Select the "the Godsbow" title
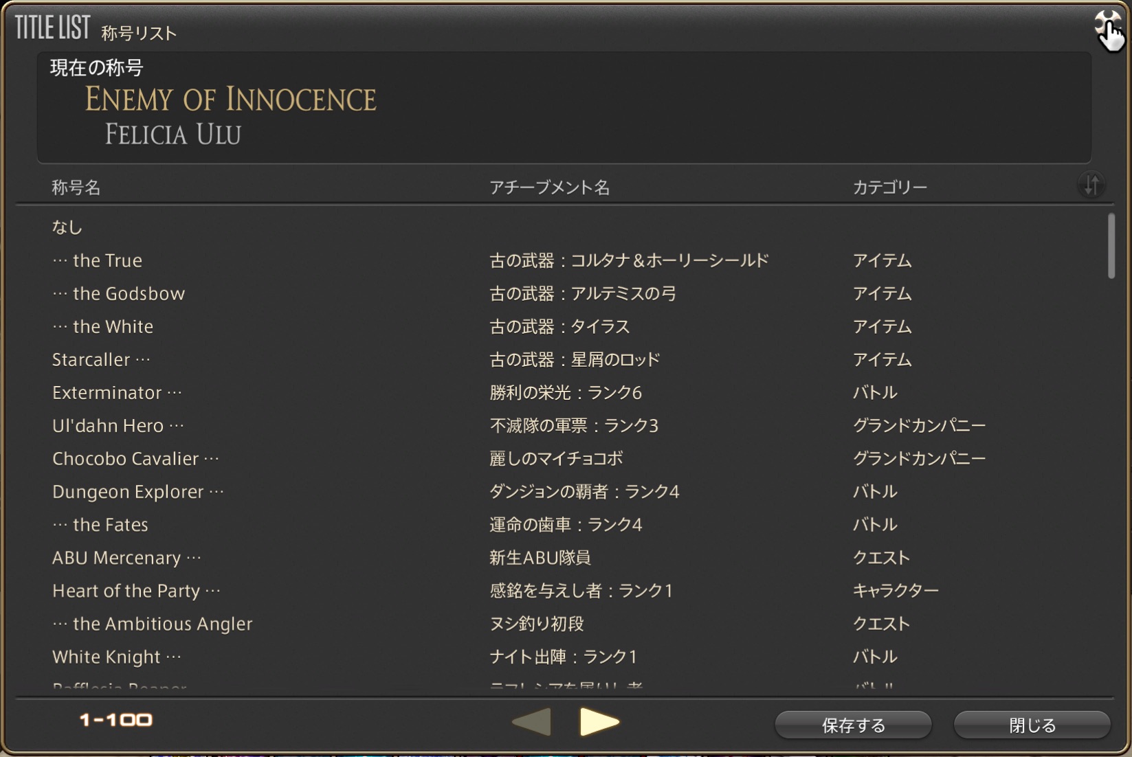This screenshot has height=757, width=1132. 118,293
